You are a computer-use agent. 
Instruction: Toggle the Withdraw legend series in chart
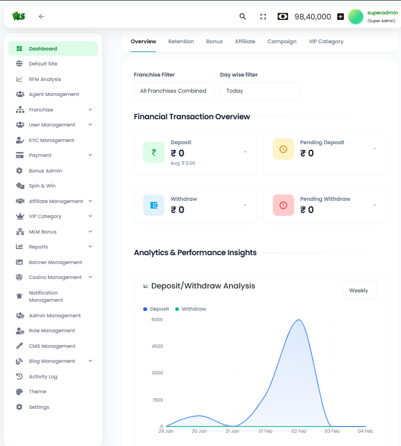pyautogui.click(x=190, y=309)
